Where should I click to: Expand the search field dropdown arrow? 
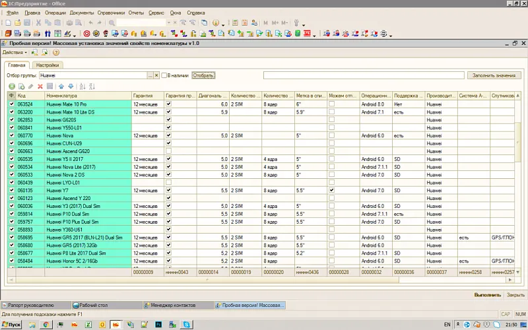coord(169,23)
